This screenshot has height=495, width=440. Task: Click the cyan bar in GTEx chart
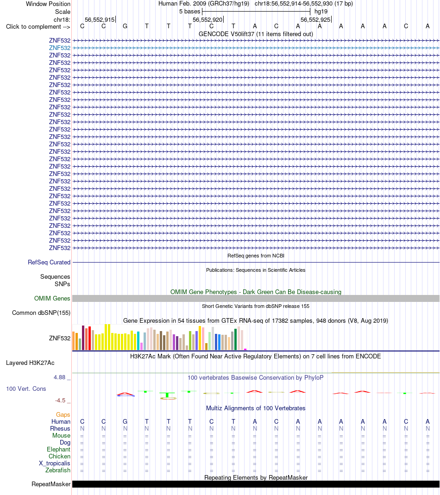(x=138, y=341)
